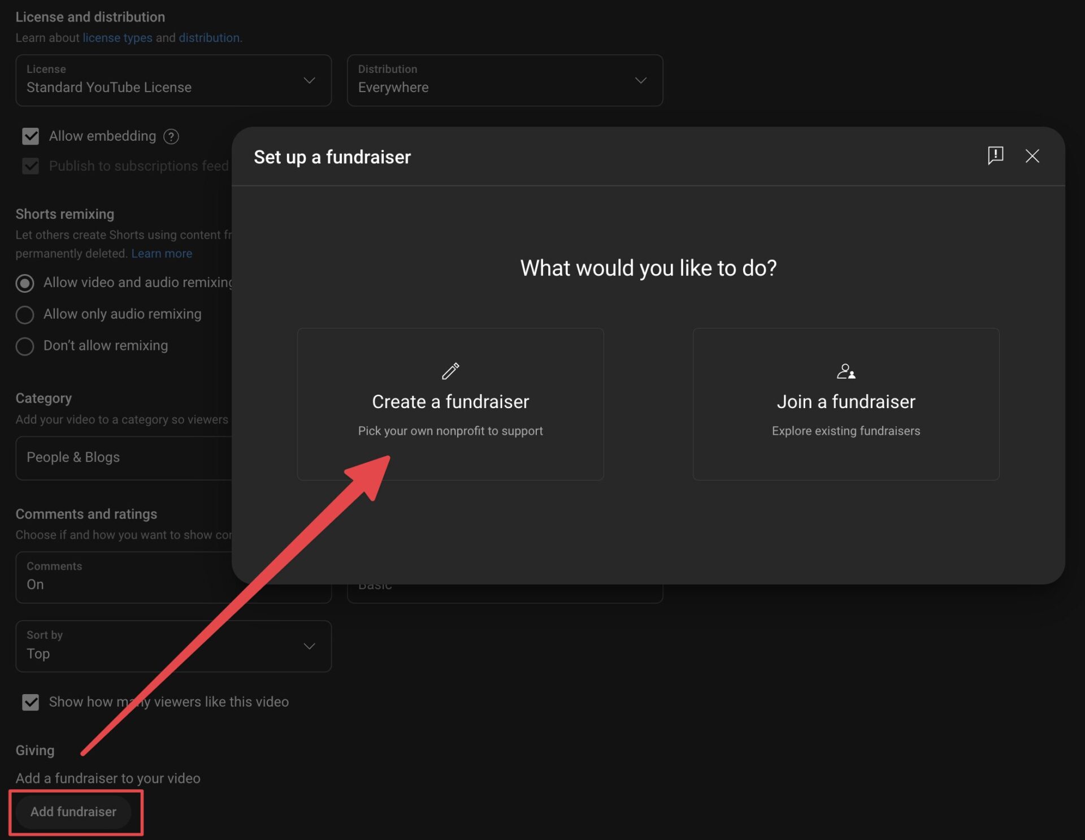Uncheck the Allow embedding checkbox

(x=31, y=136)
